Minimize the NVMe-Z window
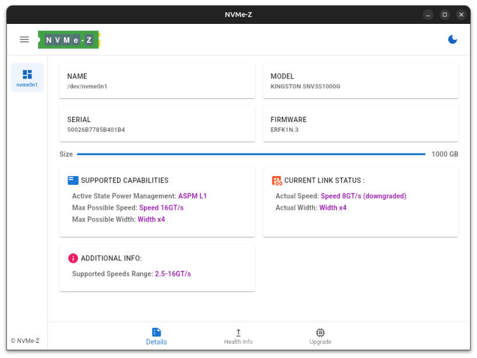The image size is (477, 358). (x=428, y=15)
